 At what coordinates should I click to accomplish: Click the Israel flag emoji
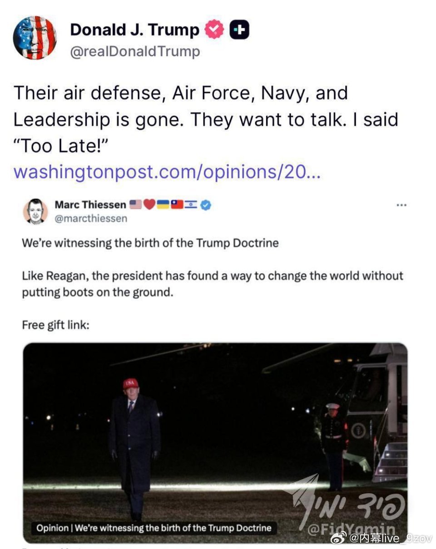pyautogui.click(x=191, y=205)
